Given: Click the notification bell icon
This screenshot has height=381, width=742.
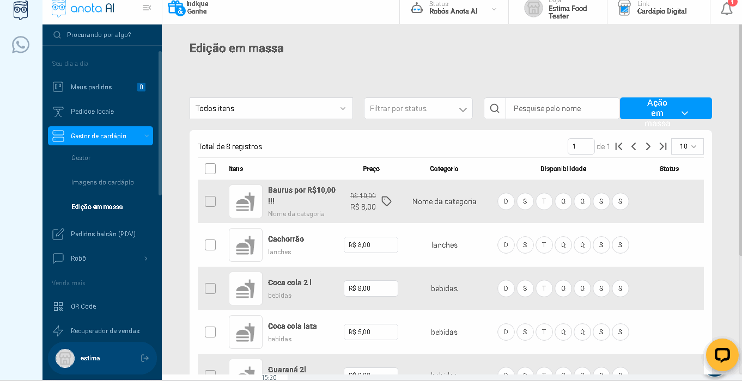Looking at the screenshot, I should (x=726, y=9).
